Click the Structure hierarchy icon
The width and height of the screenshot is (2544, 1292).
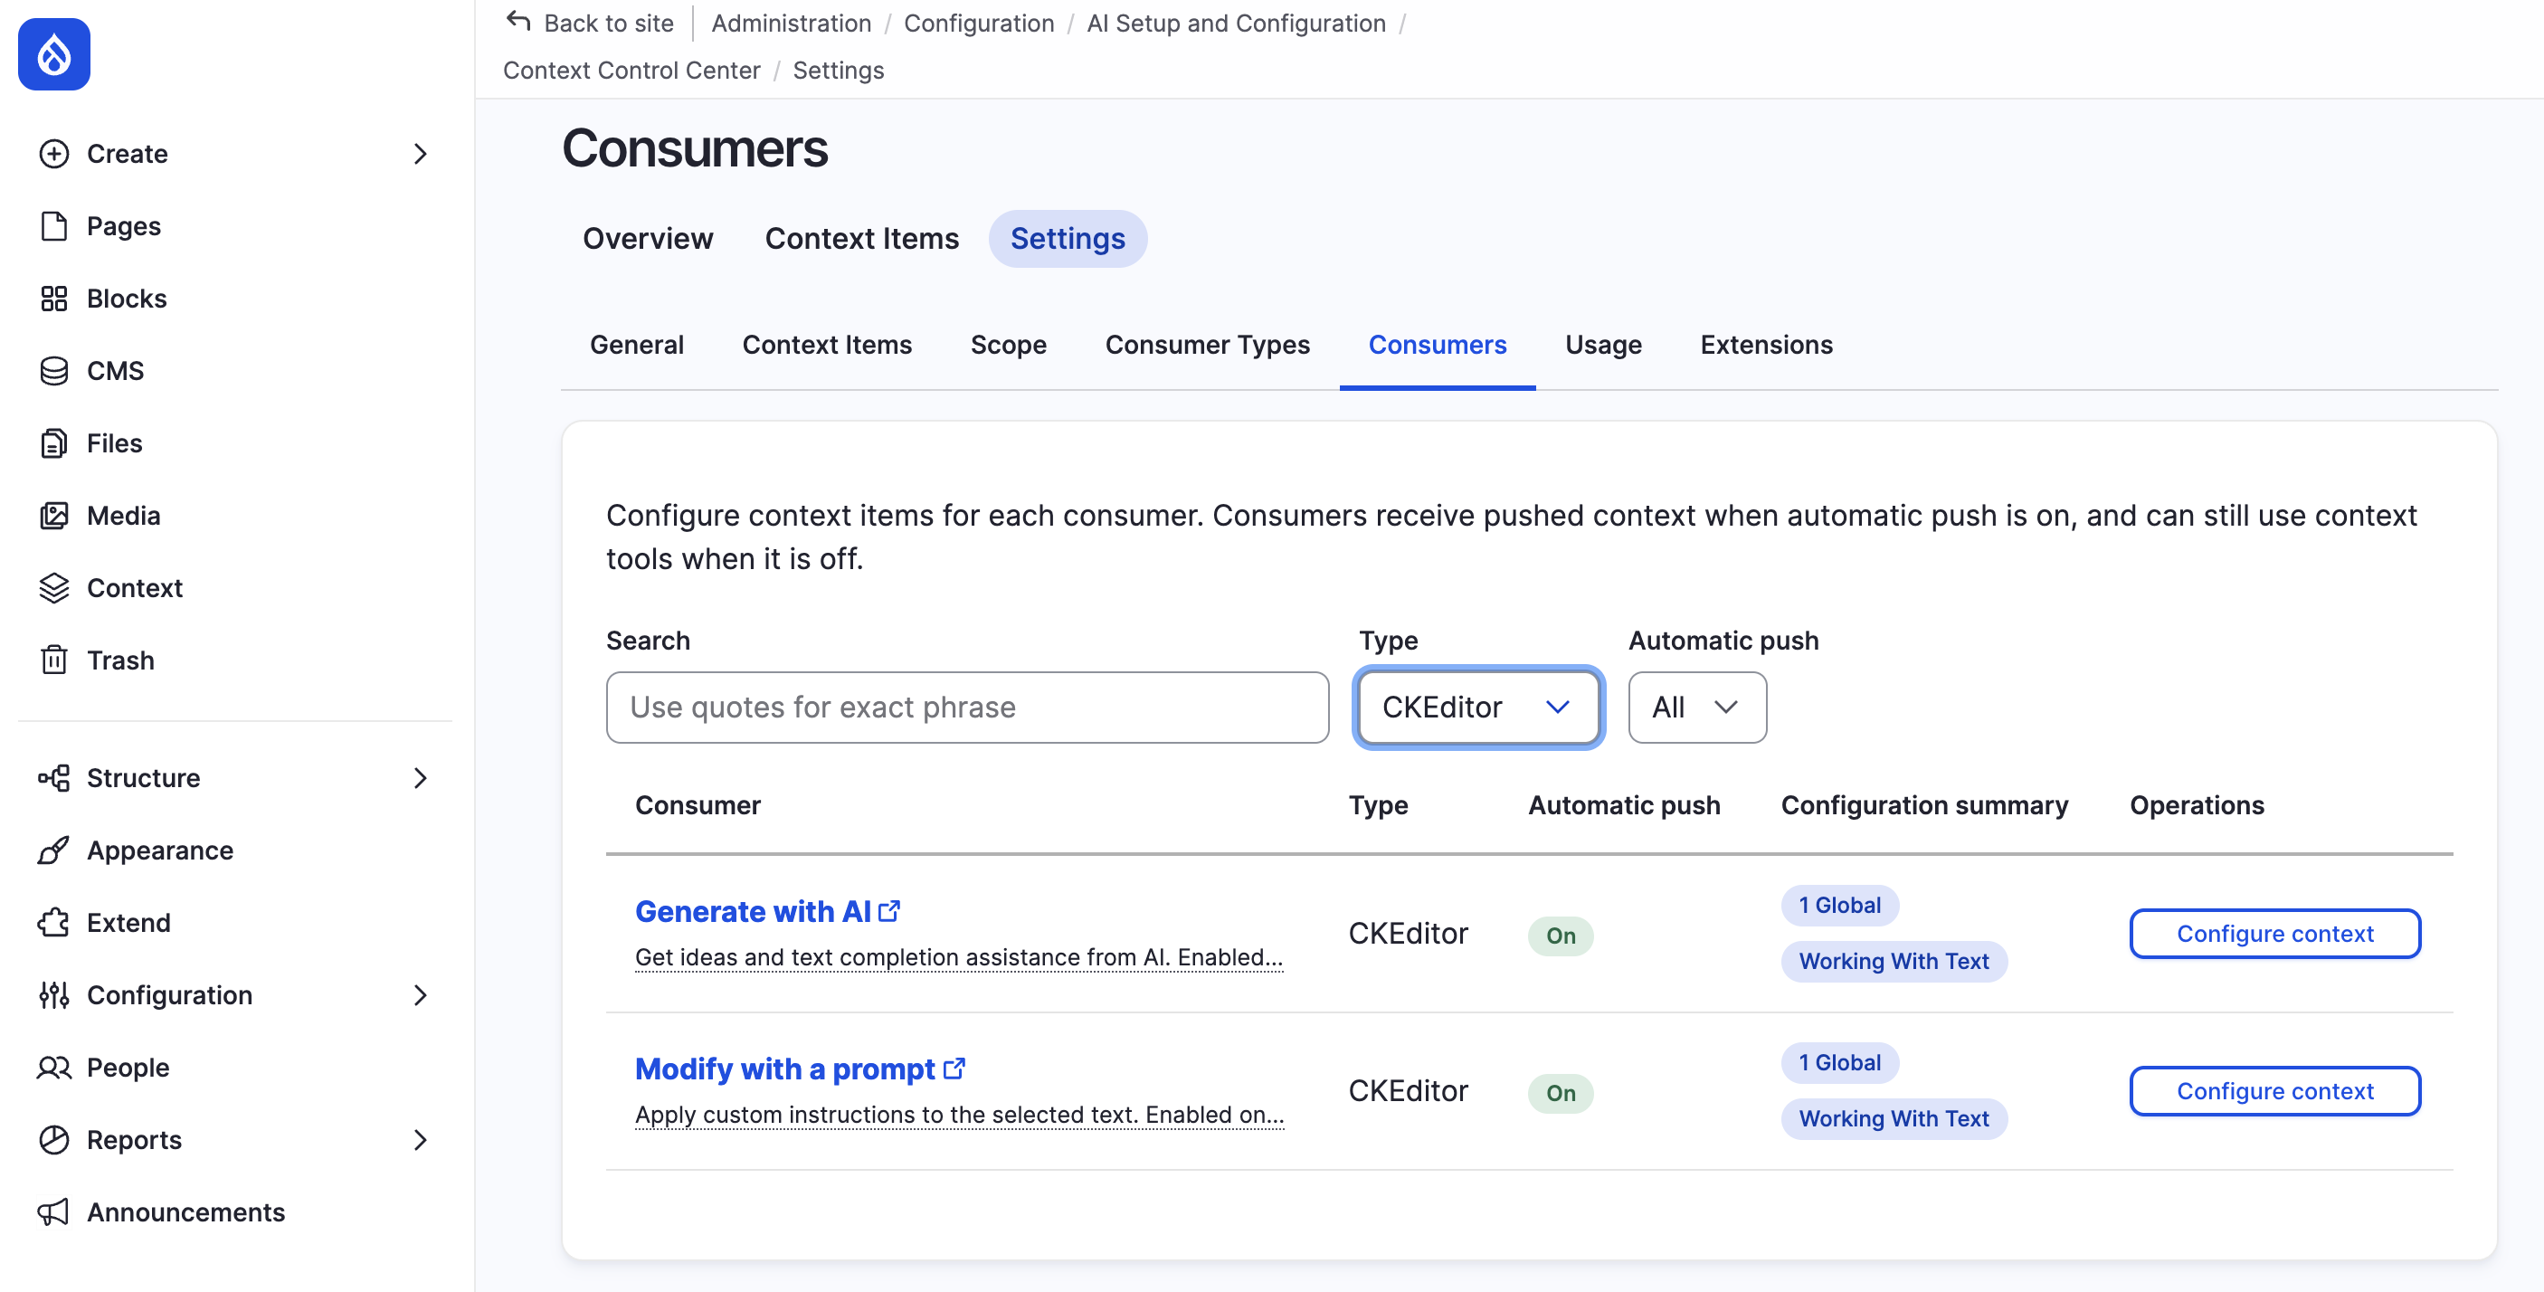point(54,778)
